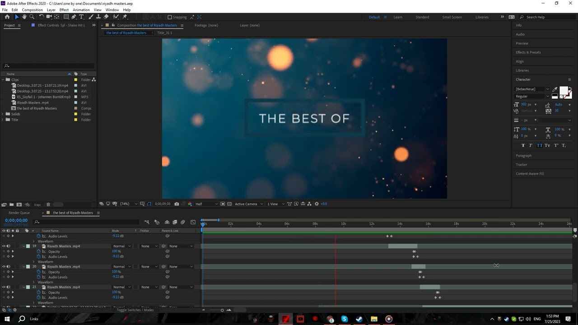Image resolution: width=578 pixels, height=325 pixels.
Task: Open the 1 View layout dropdown
Action: tap(275, 204)
